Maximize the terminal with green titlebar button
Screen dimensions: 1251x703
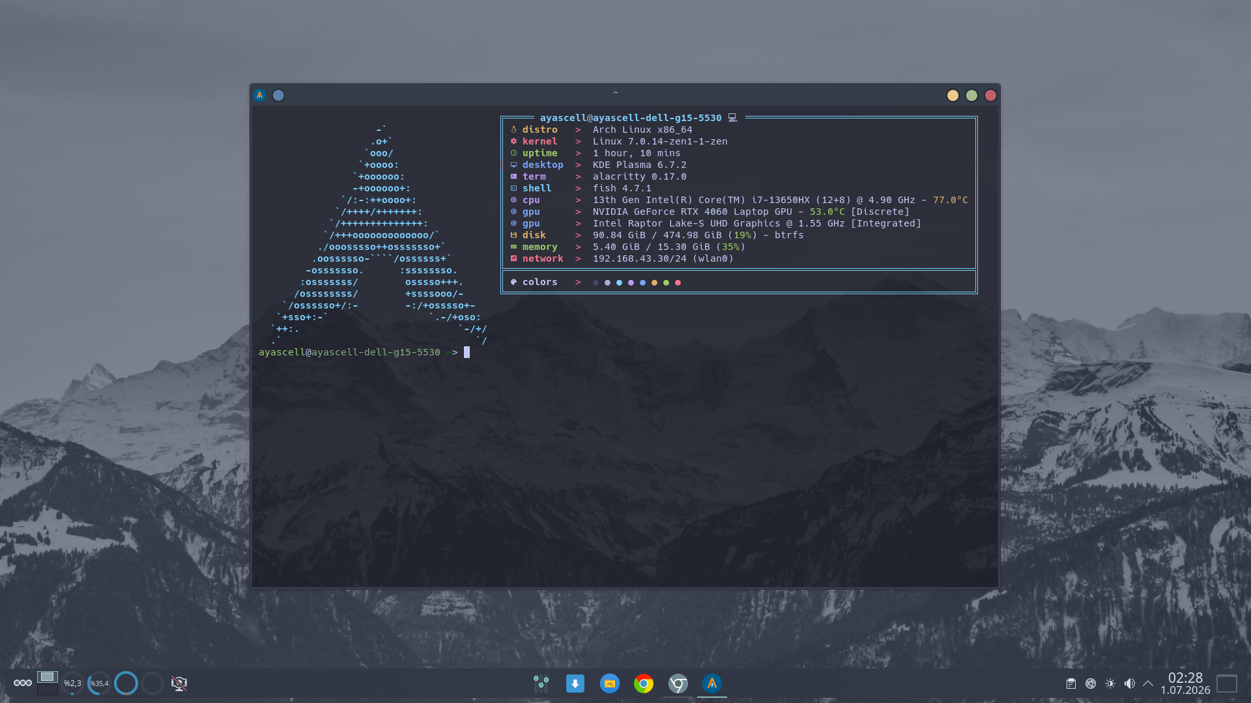[x=971, y=95]
